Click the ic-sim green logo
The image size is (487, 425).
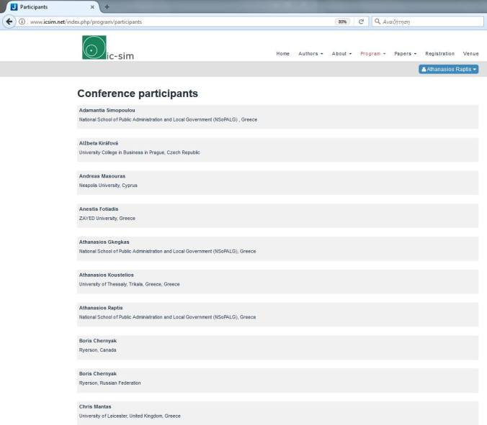tap(90, 49)
